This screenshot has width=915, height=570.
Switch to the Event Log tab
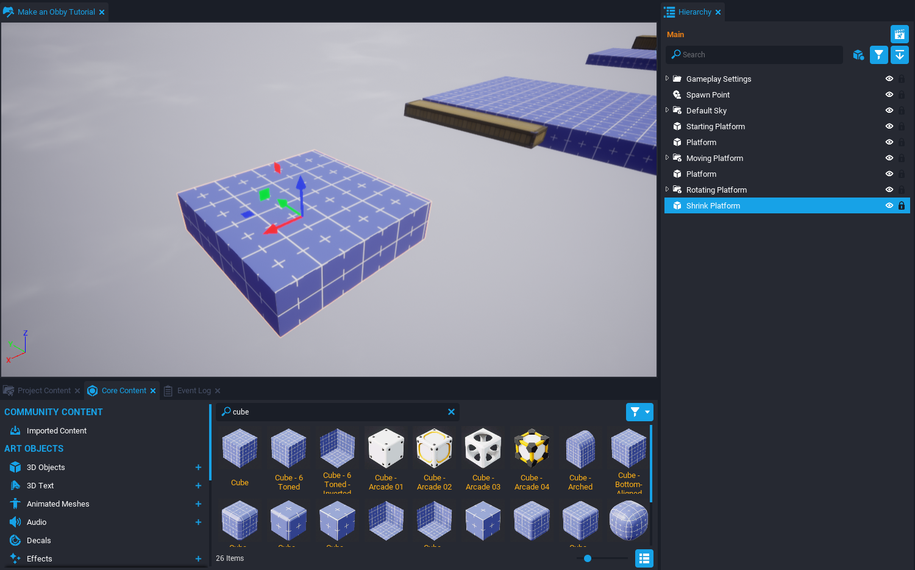194,390
